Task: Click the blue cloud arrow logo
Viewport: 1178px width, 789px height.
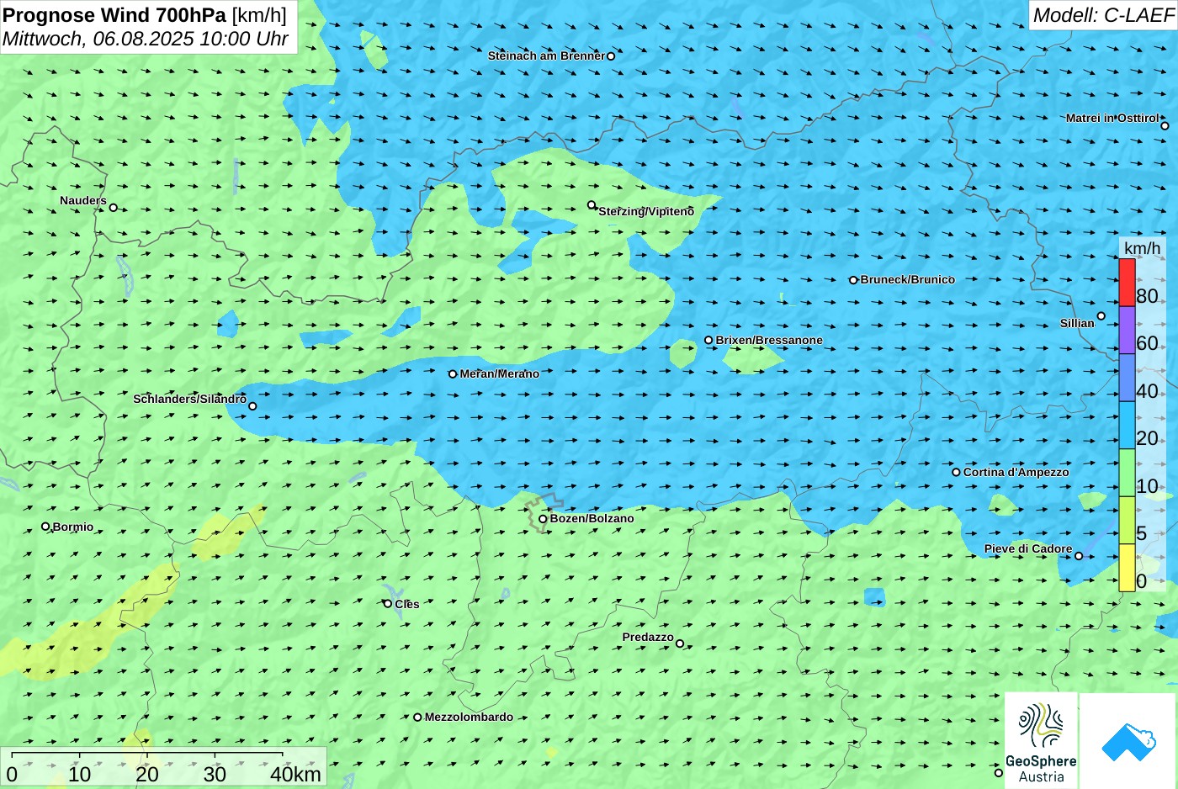Action: (1128, 742)
